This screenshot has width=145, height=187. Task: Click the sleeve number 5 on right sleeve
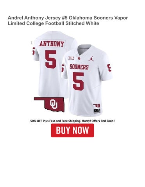coord(109,68)
